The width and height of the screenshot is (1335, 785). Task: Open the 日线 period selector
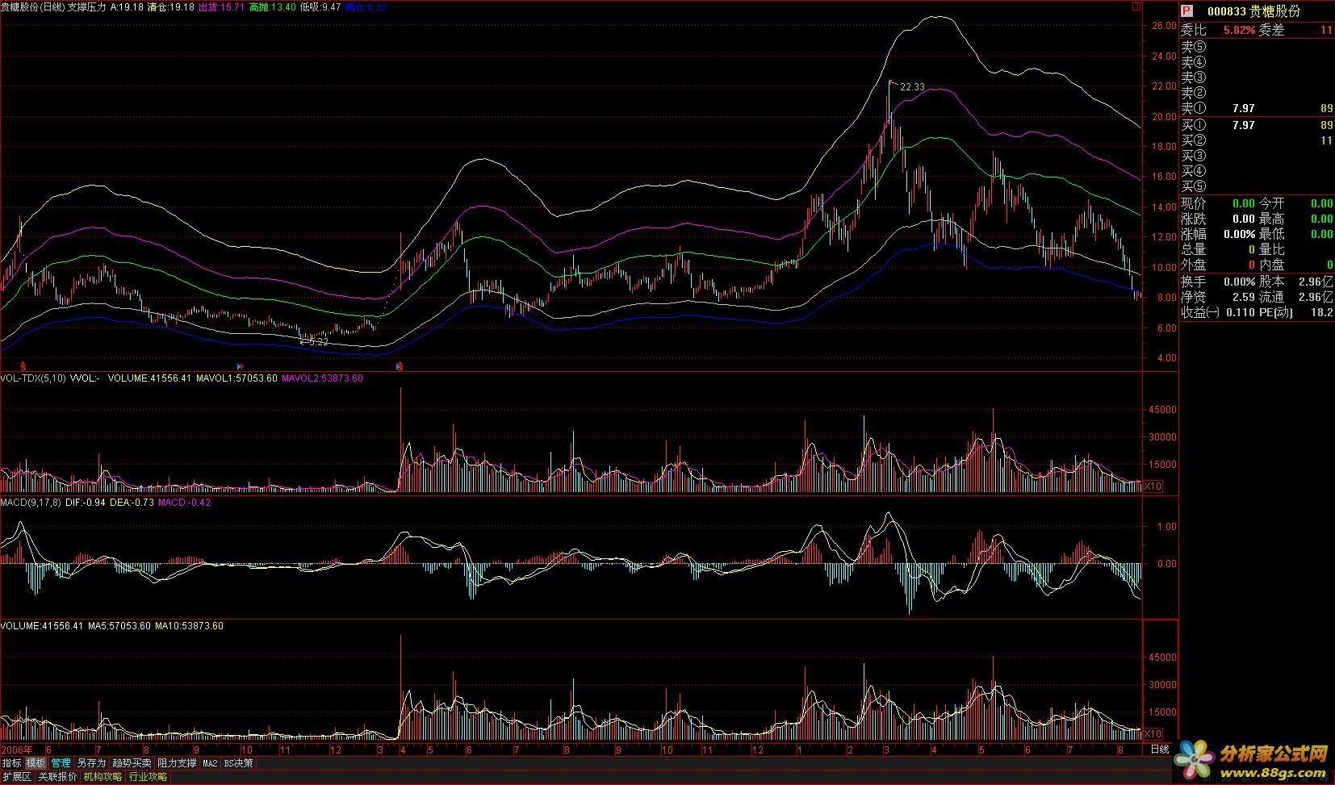(x=1159, y=750)
